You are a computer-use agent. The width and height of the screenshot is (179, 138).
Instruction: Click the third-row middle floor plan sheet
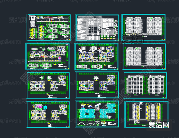[97, 85]
